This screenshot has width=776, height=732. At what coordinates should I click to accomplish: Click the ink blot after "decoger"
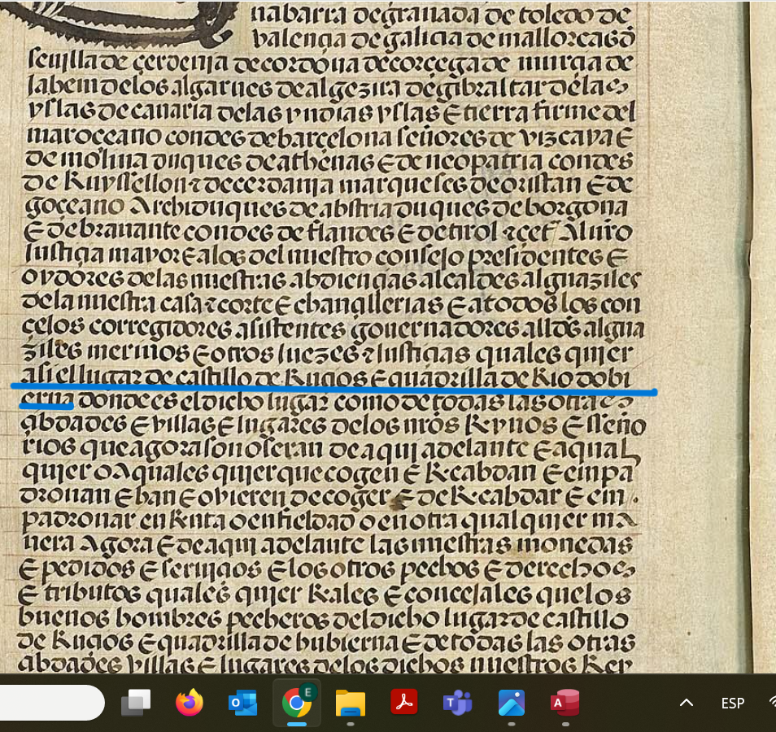point(399,494)
